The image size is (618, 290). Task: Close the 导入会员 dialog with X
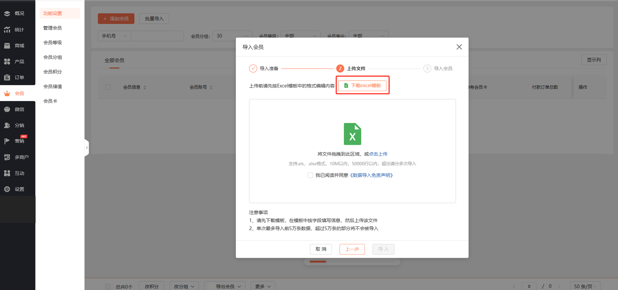(x=459, y=47)
